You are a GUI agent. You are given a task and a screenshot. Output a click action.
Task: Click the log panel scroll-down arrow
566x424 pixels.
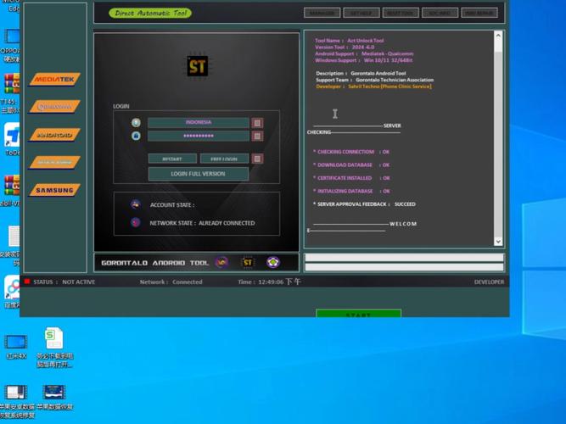(498, 242)
